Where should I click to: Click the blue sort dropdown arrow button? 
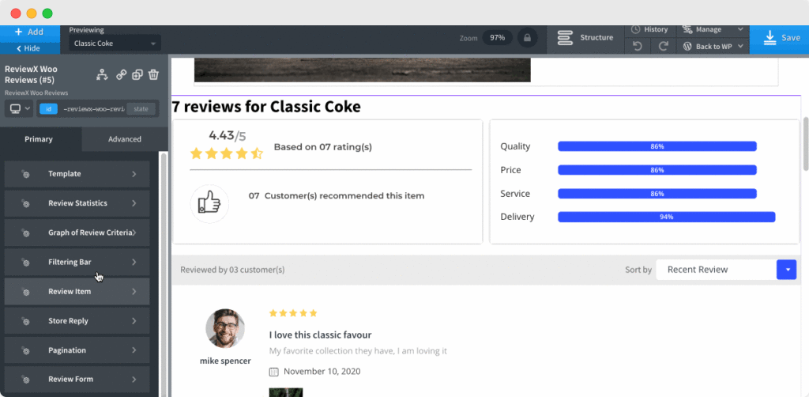click(786, 270)
